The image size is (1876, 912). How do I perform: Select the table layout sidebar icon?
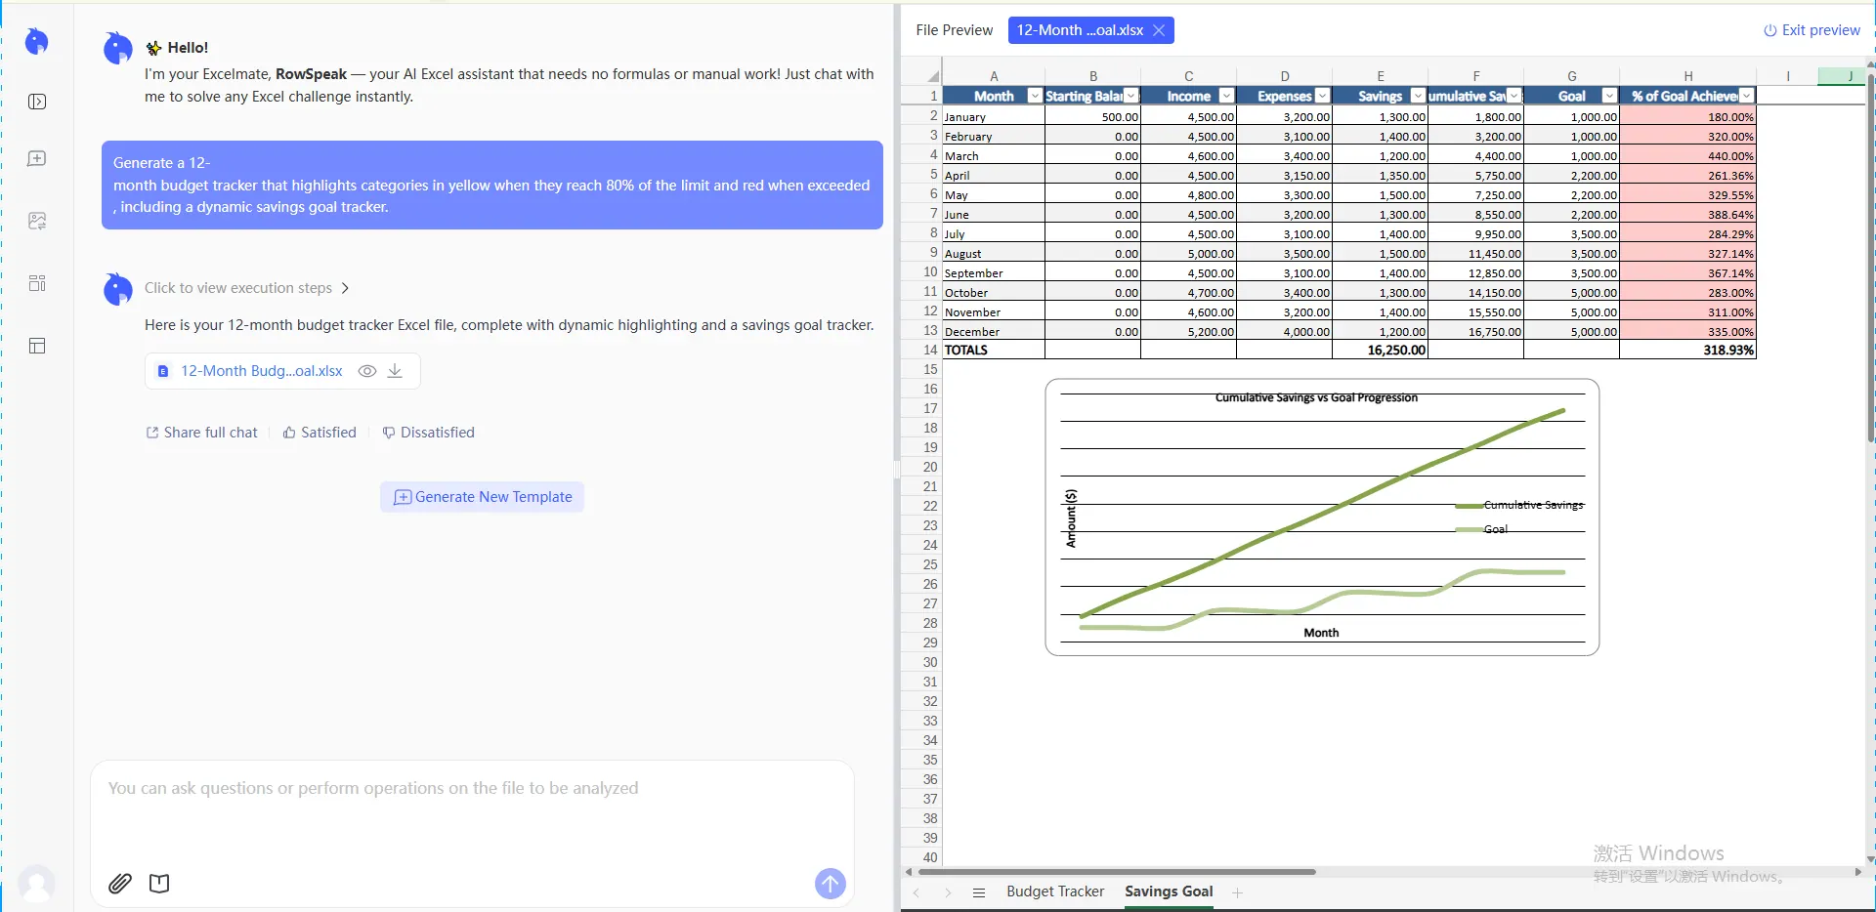tap(37, 346)
